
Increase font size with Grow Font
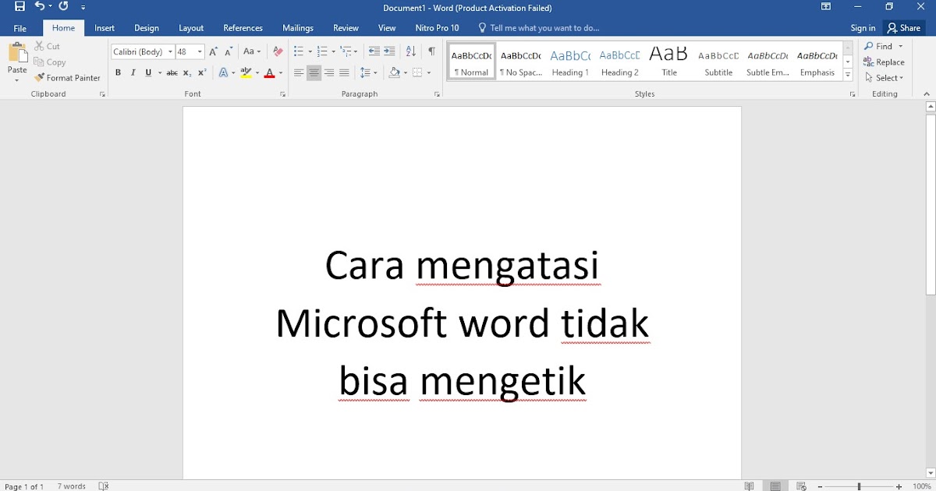(x=213, y=51)
